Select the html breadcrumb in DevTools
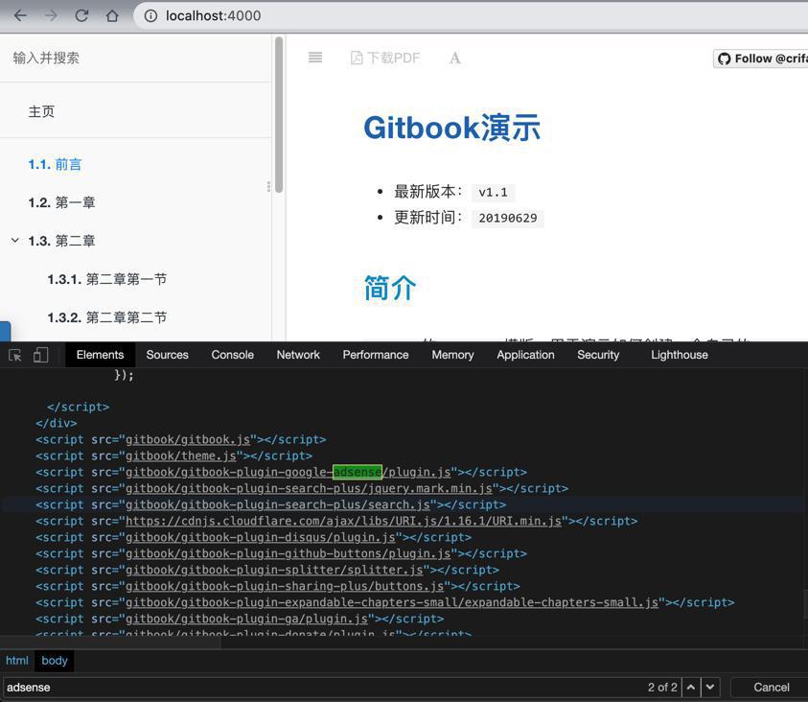 click(x=17, y=660)
